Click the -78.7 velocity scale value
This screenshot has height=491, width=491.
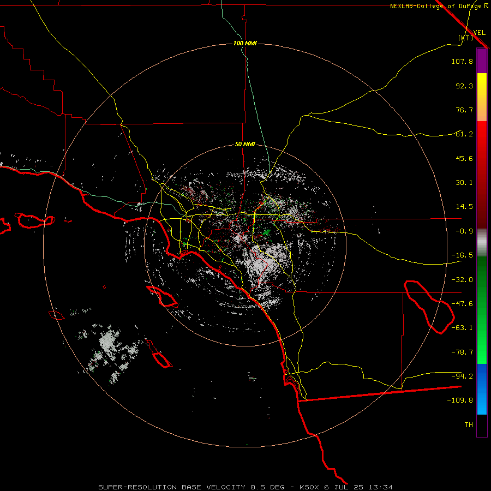click(462, 352)
